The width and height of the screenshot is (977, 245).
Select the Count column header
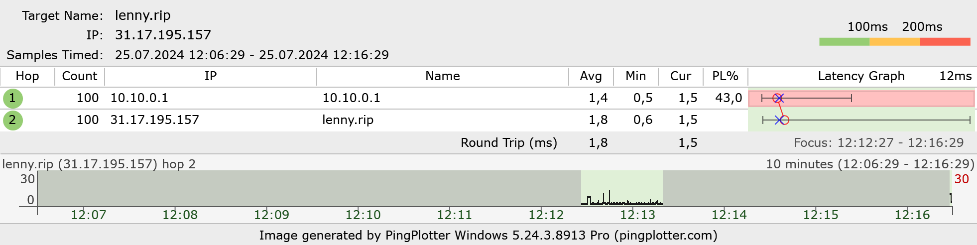tap(80, 76)
